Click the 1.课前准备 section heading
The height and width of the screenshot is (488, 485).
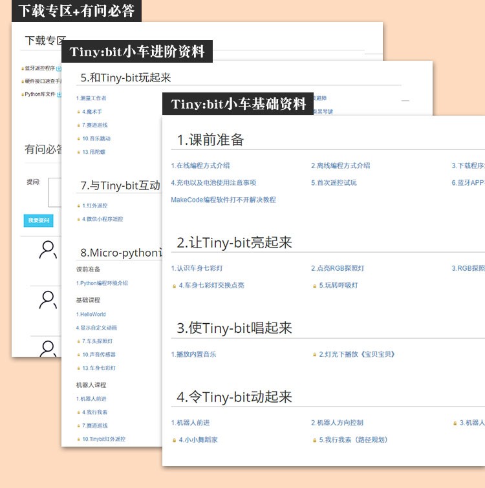[x=210, y=140]
